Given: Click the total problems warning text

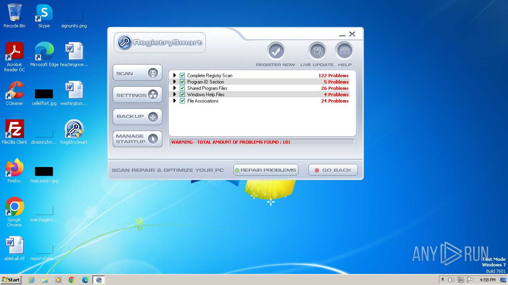Looking at the screenshot, I should 231,142.
